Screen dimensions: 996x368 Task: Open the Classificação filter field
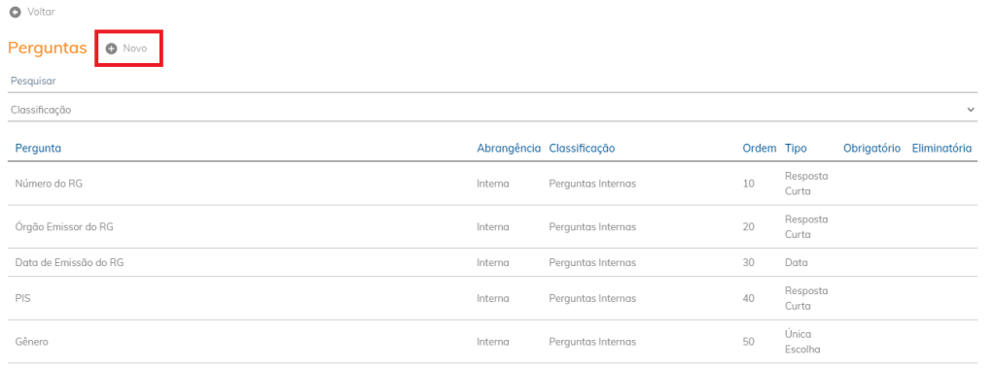[x=492, y=110]
